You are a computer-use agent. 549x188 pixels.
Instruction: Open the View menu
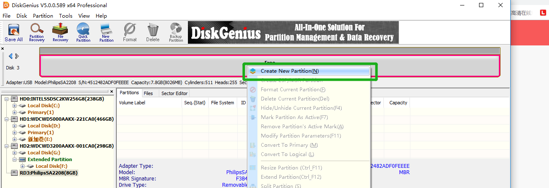tap(84, 16)
